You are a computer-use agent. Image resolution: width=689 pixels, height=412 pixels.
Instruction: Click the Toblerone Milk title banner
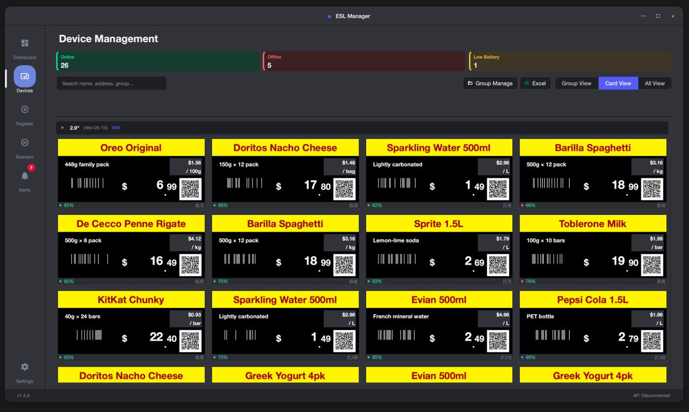[x=593, y=224]
